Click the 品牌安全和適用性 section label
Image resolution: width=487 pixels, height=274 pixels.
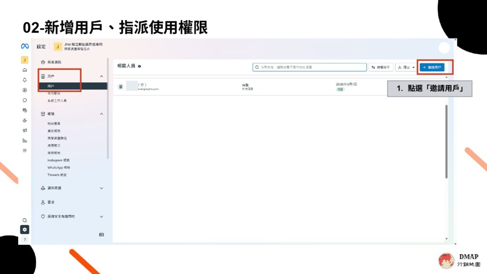tap(61, 216)
